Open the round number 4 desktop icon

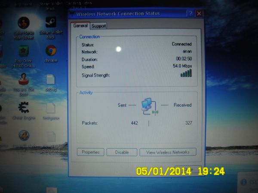click(x=24, y=136)
